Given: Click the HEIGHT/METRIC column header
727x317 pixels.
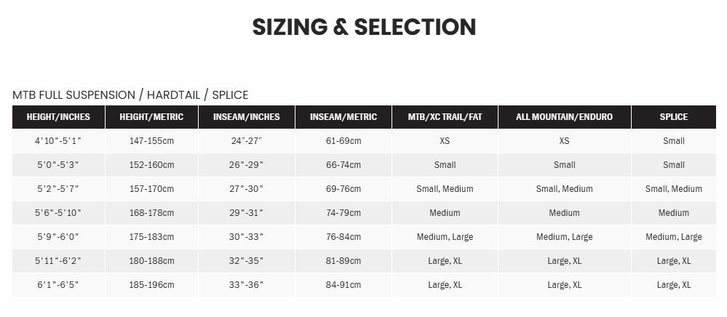Looking at the screenshot, I should click(151, 117).
